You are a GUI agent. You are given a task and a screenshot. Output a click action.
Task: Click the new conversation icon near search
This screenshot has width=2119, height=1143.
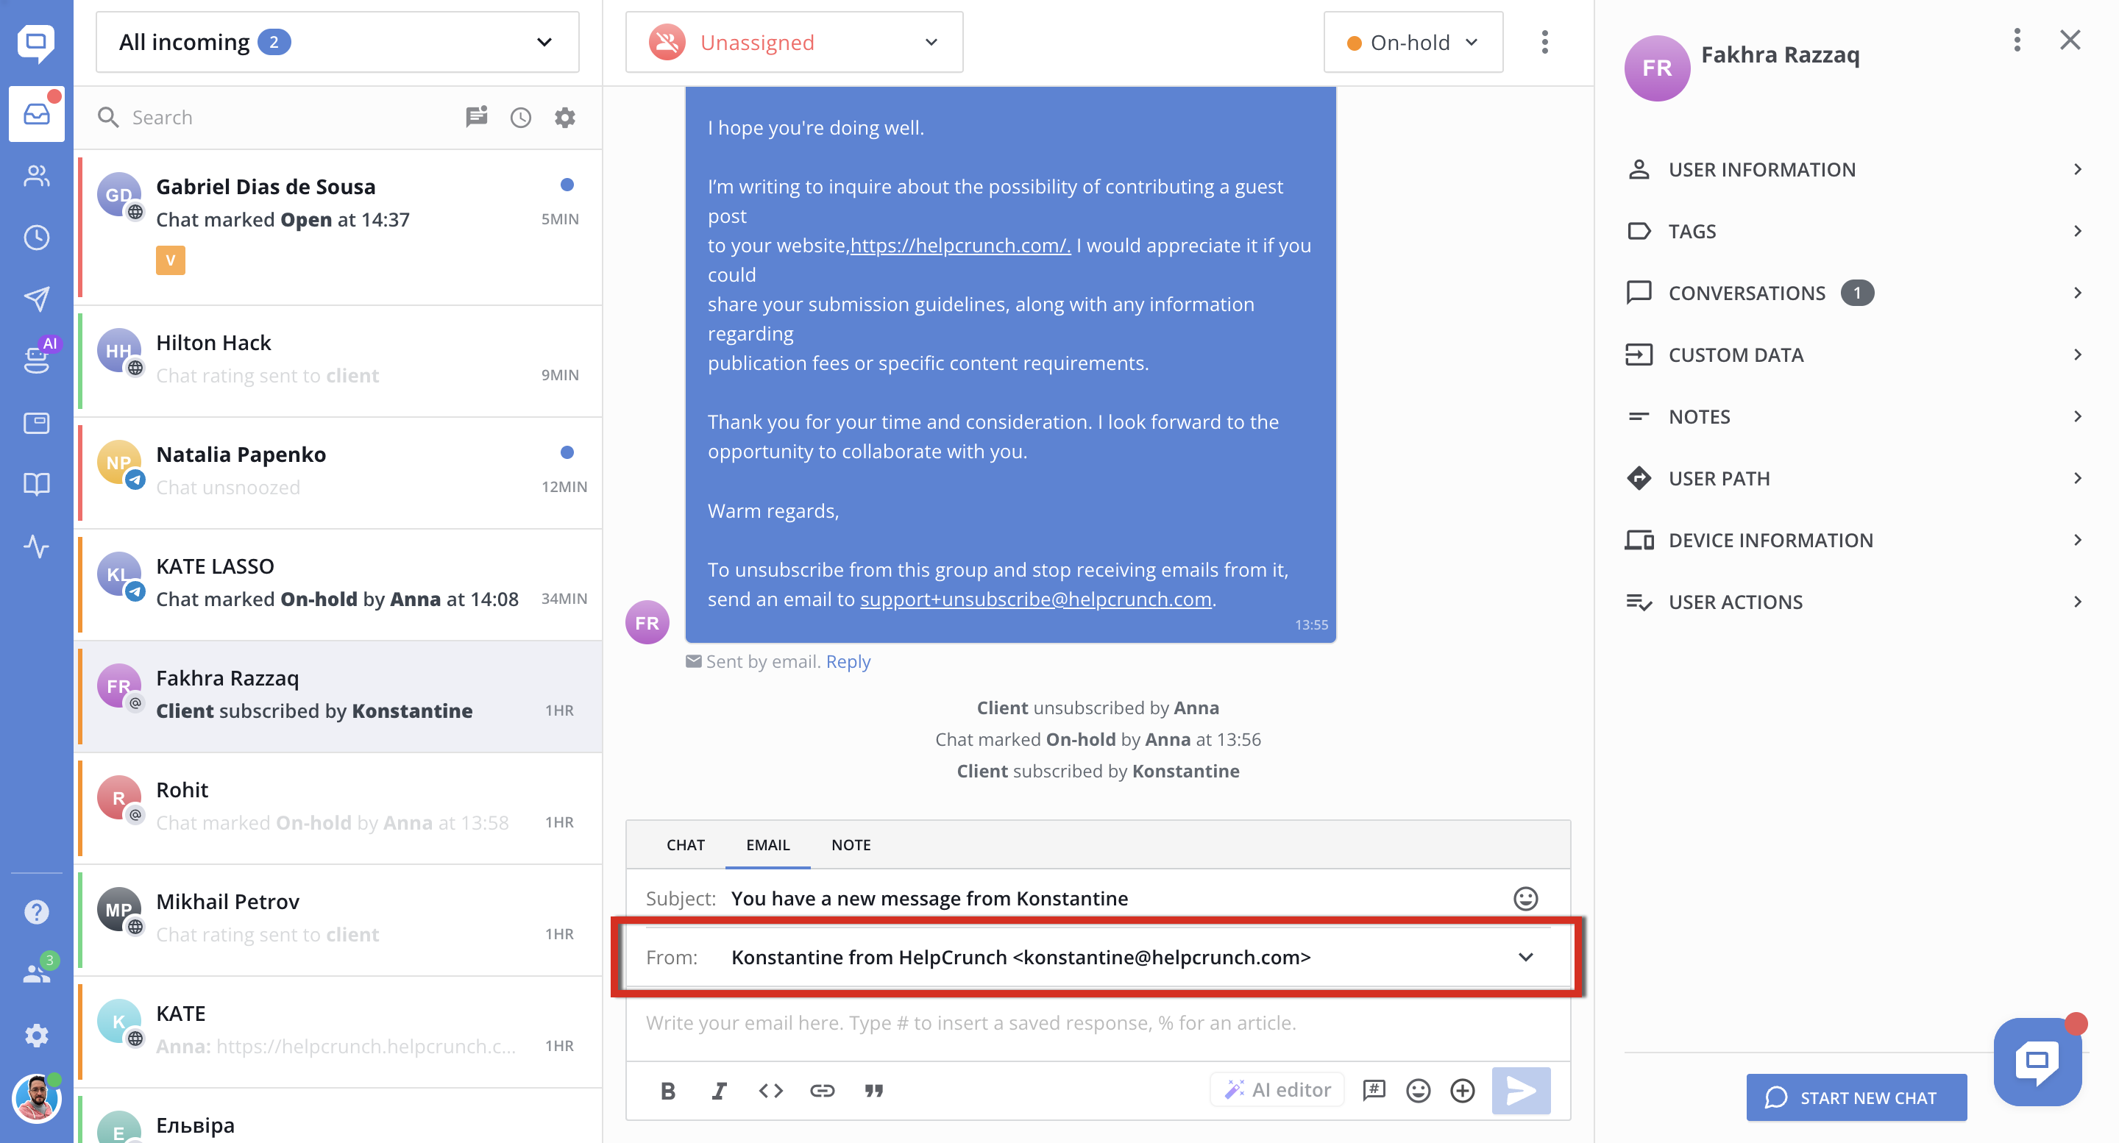click(476, 117)
